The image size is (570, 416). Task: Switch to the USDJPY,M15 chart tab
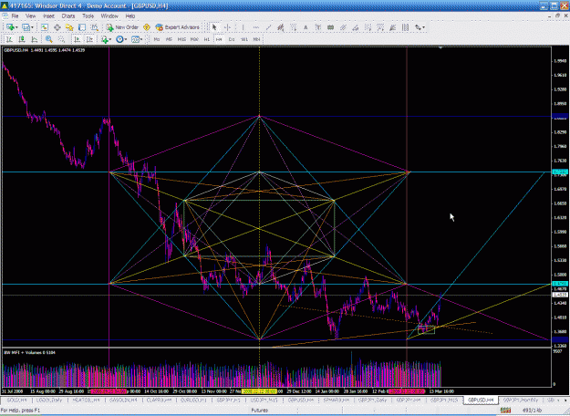[x=264, y=400]
